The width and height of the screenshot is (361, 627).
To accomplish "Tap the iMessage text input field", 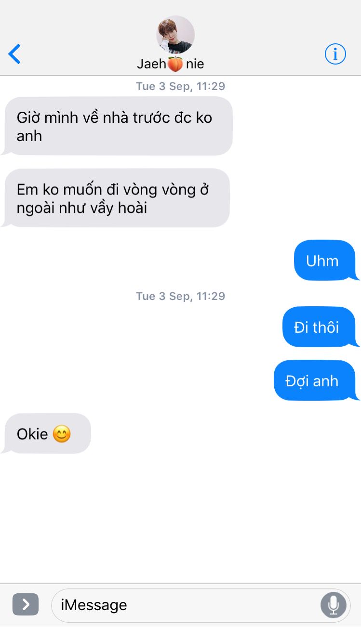I will click(x=201, y=605).
